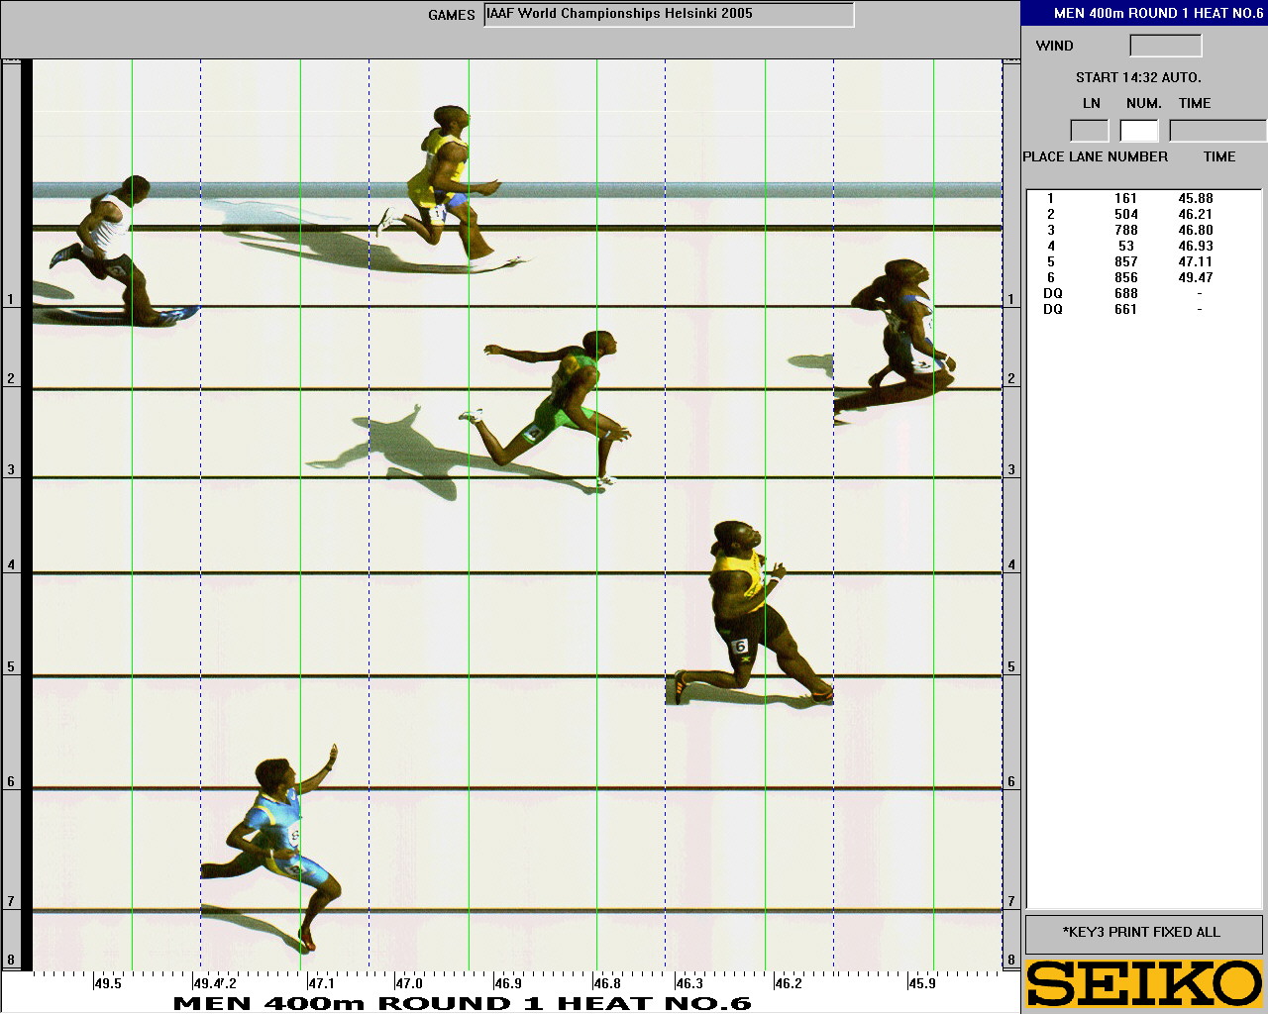Image resolution: width=1268 pixels, height=1014 pixels.
Task: Click the GAMES event name field
Action: 669,15
